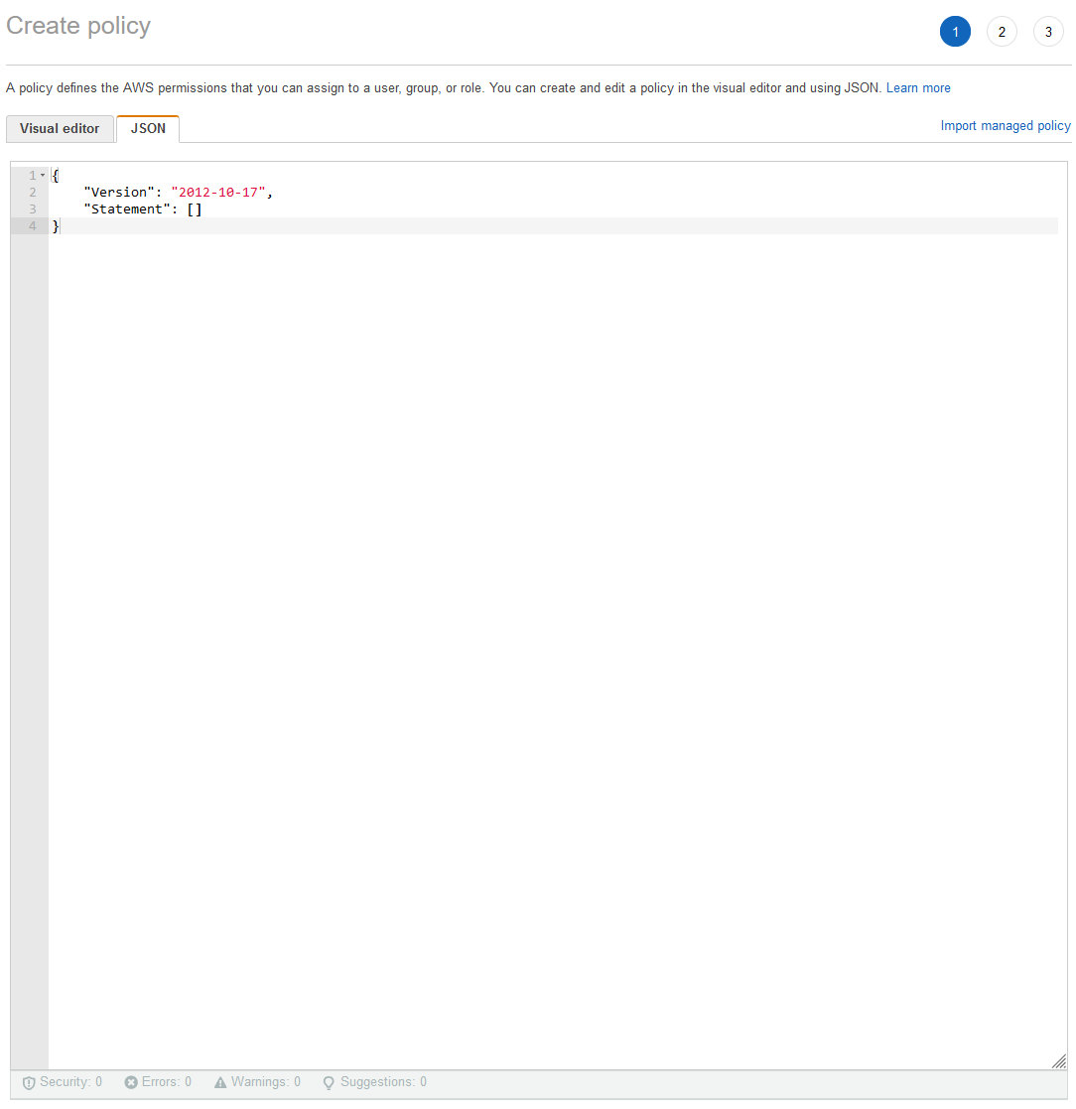Click the Create policy heading

(78, 26)
